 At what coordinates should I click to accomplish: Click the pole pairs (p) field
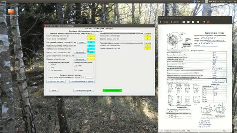coord(91,36)
